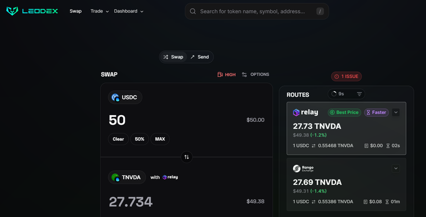Click the ROUTES heading
This screenshot has width=426, height=217.
click(x=298, y=95)
